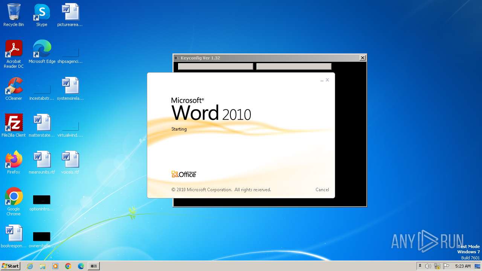Open the Start menu

(x=10, y=266)
